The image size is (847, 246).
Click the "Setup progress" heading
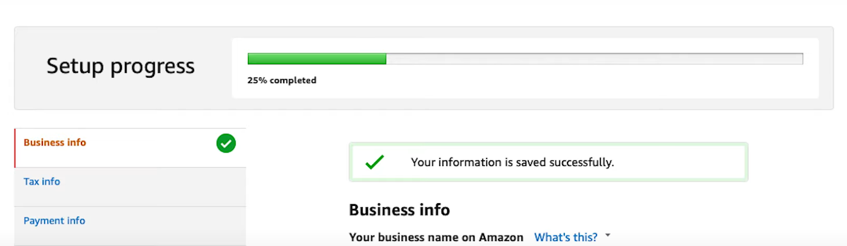click(x=121, y=67)
